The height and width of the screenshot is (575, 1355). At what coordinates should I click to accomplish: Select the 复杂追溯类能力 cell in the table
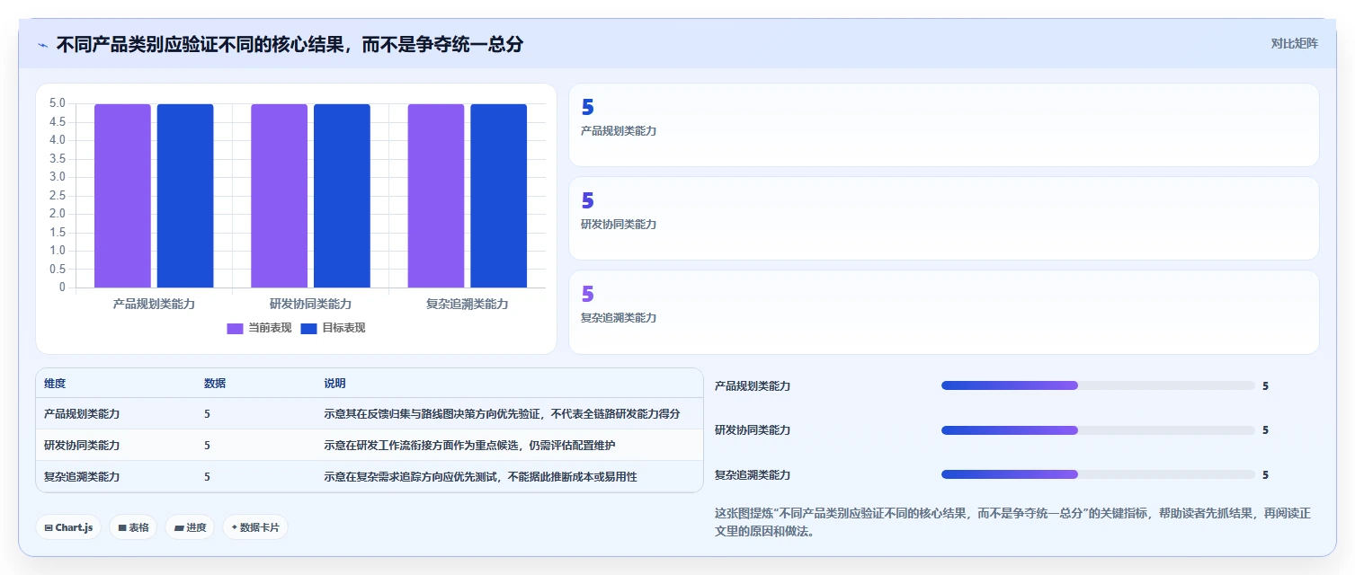(x=82, y=477)
